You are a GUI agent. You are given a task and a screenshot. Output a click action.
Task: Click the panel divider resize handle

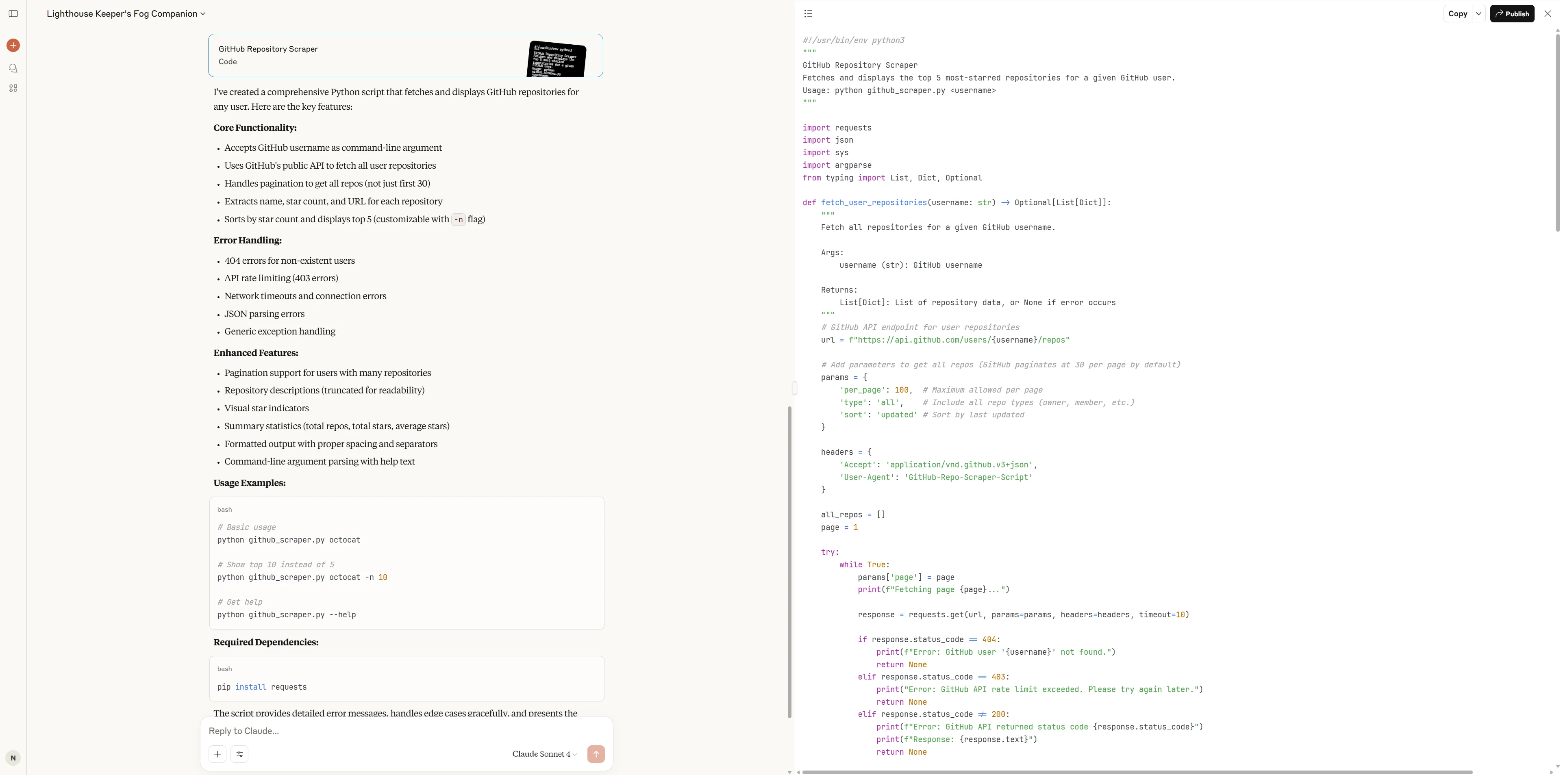point(794,388)
